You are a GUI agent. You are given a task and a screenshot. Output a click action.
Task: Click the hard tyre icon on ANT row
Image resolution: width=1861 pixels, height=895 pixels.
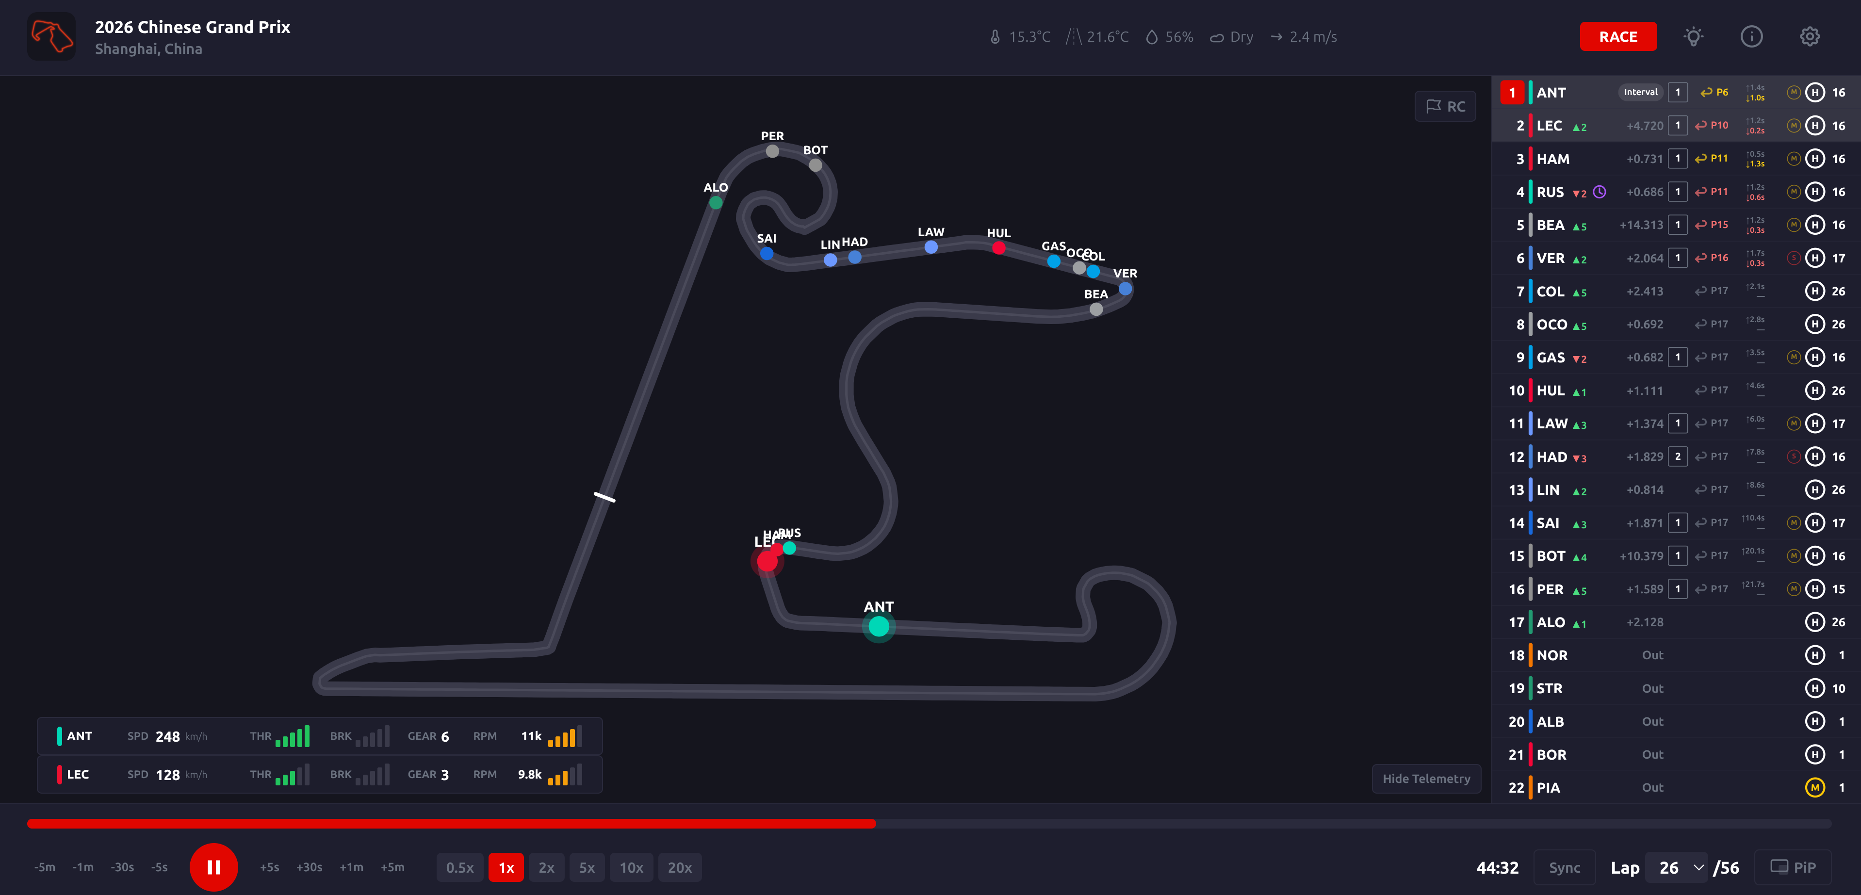[x=1815, y=93]
